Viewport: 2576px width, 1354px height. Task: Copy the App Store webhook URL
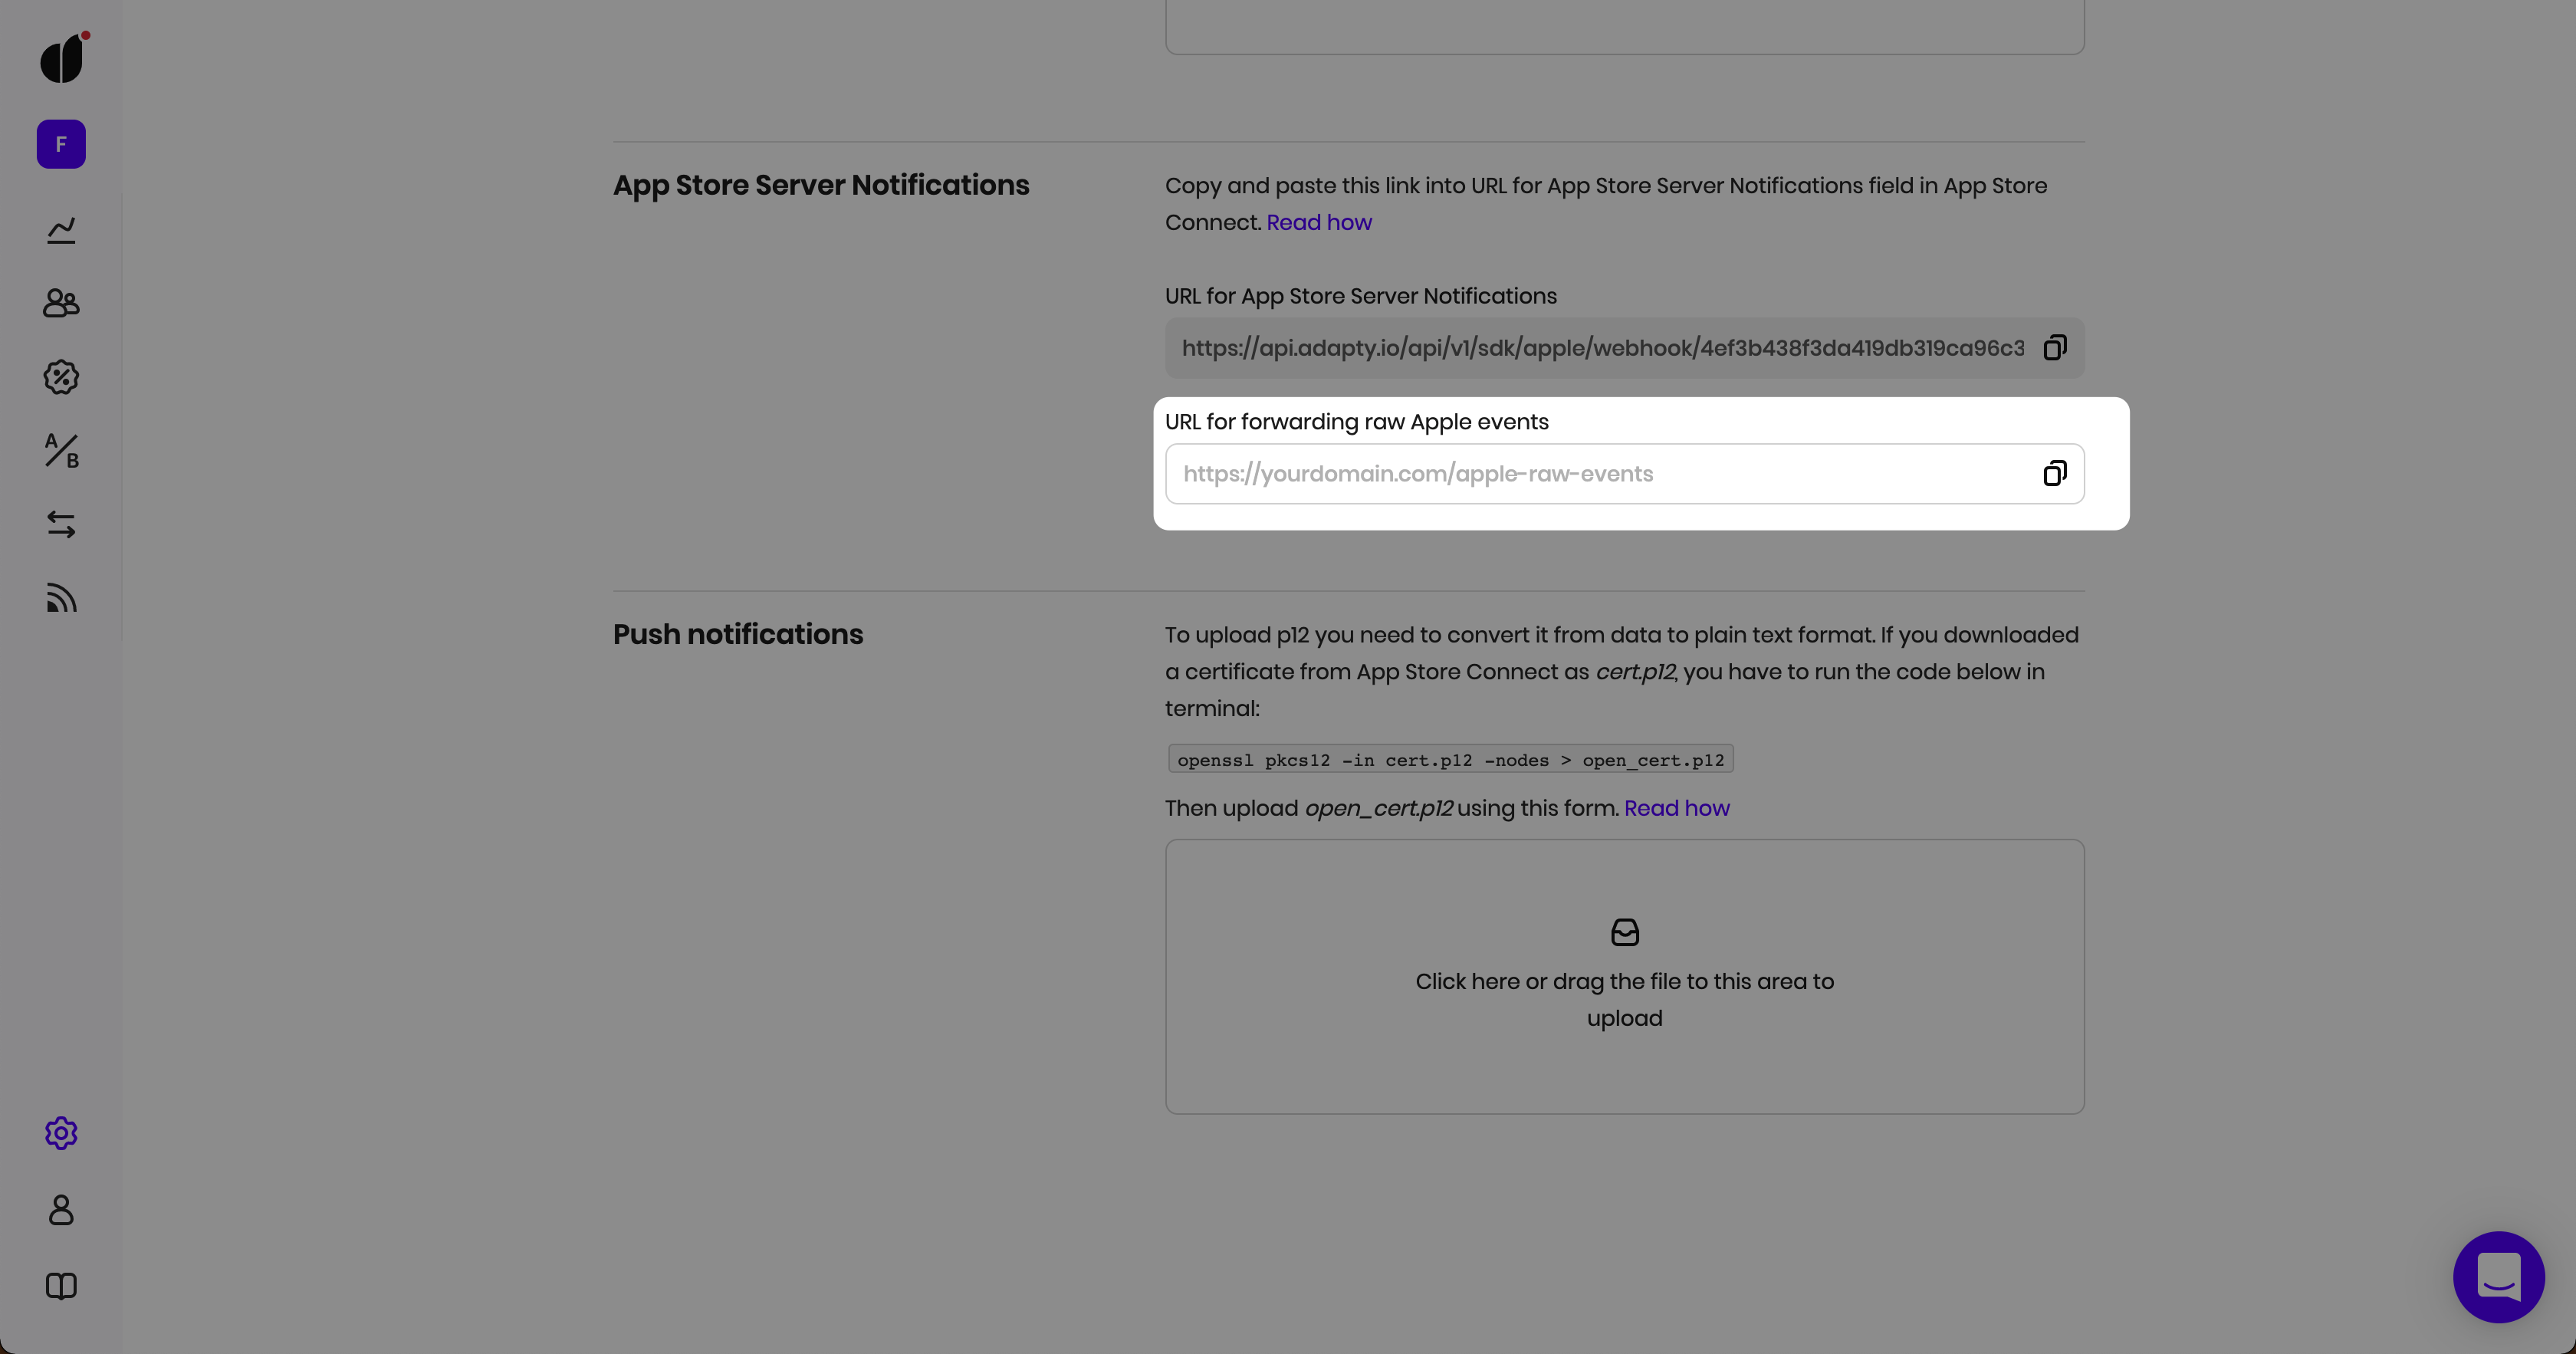pos(2054,348)
